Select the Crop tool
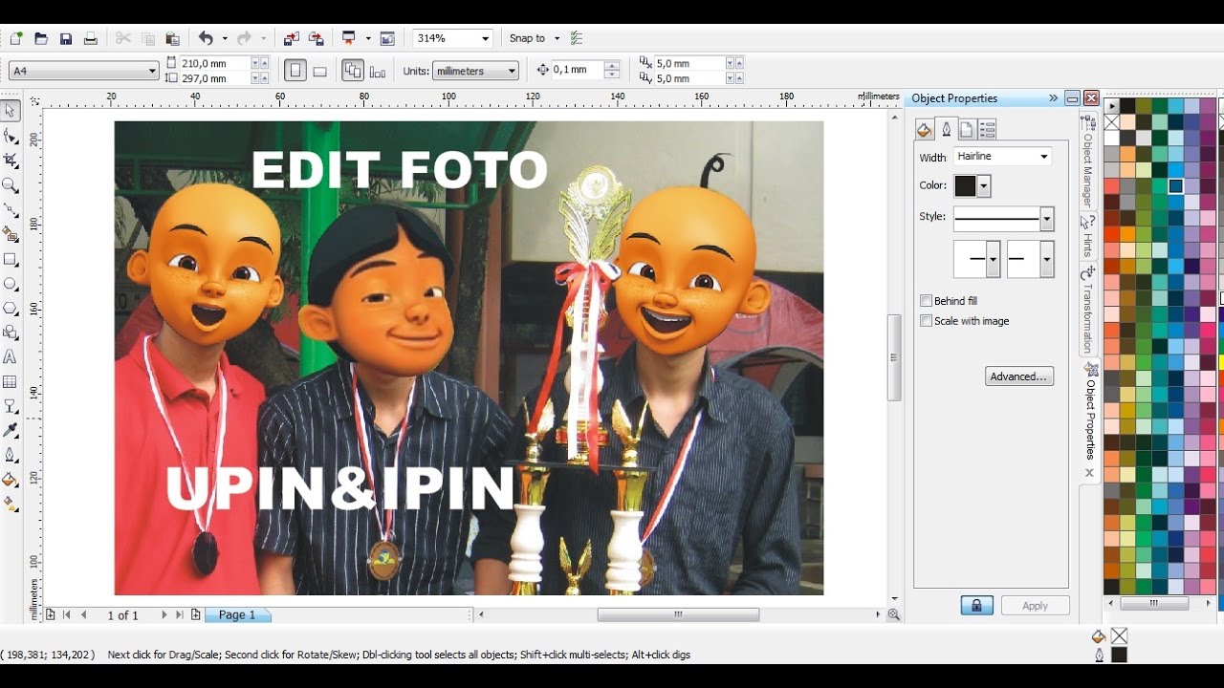 tap(11, 161)
